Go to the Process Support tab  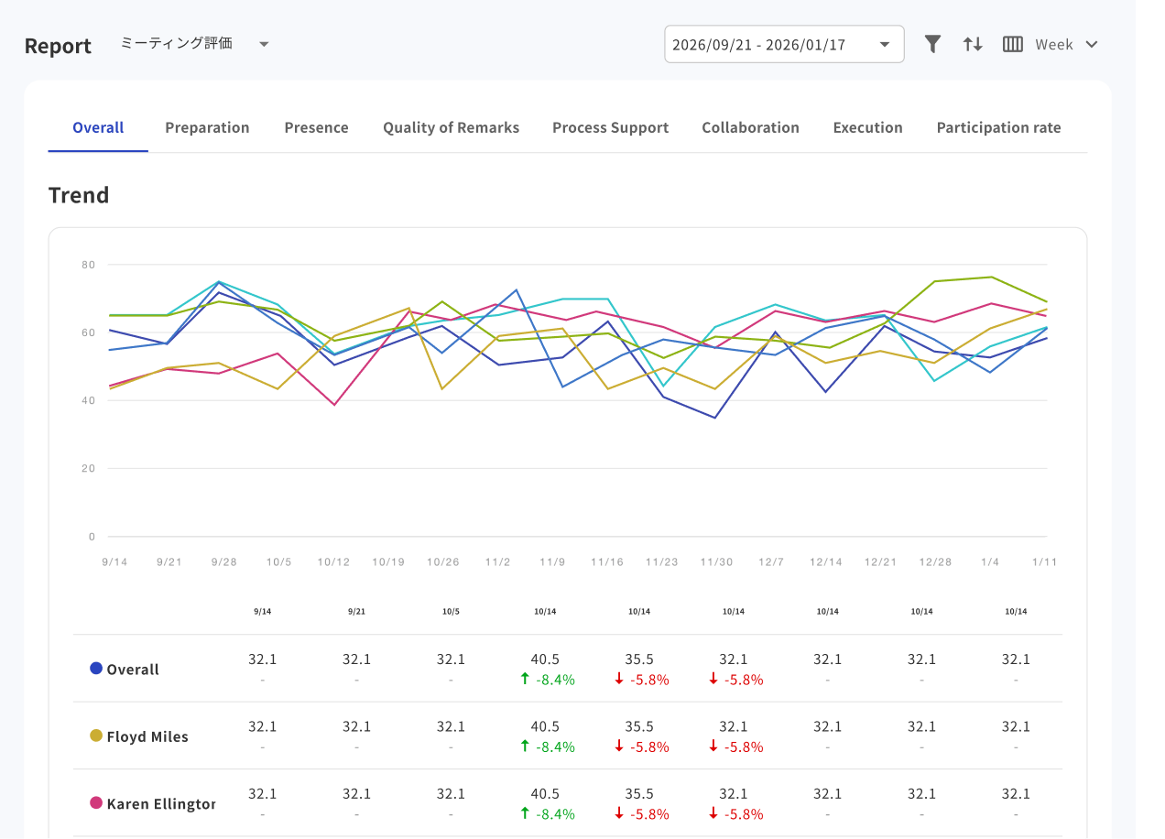pyautogui.click(x=610, y=127)
